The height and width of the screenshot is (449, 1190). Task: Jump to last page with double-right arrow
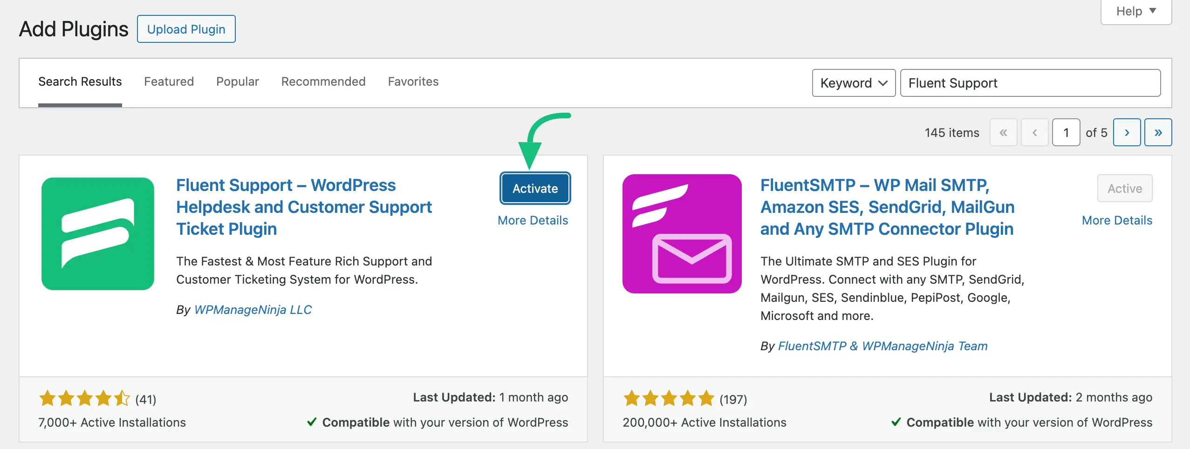pyautogui.click(x=1158, y=132)
